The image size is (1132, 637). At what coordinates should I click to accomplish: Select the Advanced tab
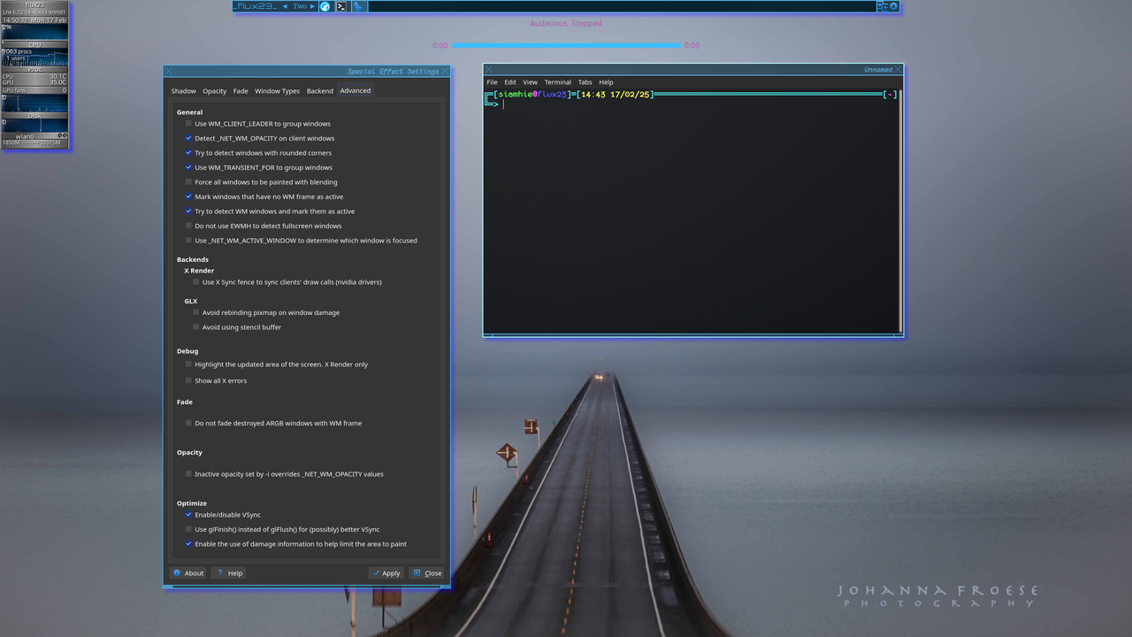356,90
